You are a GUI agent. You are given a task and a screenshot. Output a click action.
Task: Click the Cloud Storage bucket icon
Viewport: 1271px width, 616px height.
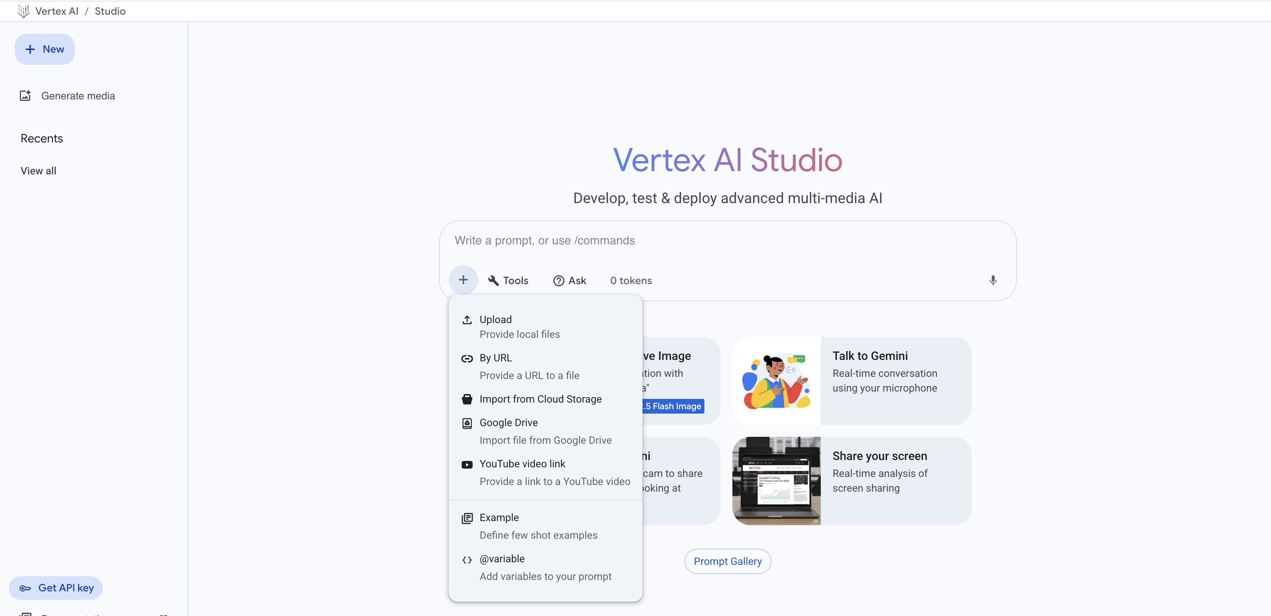(467, 399)
